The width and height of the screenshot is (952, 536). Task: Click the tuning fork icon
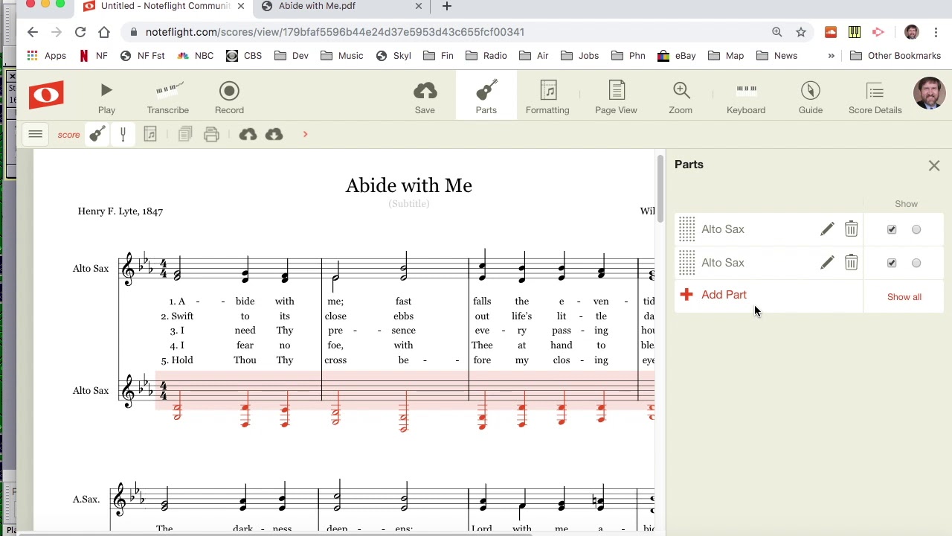click(123, 135)
